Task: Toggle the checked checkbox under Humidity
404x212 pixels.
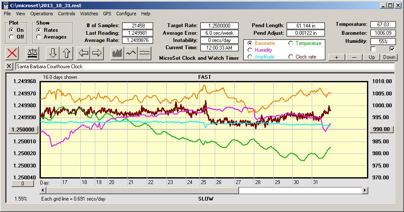Action: point(392,49)
